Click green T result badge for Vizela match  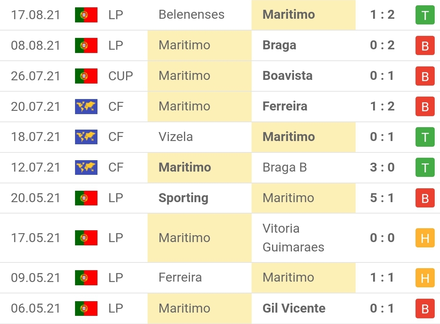[425, 137]
